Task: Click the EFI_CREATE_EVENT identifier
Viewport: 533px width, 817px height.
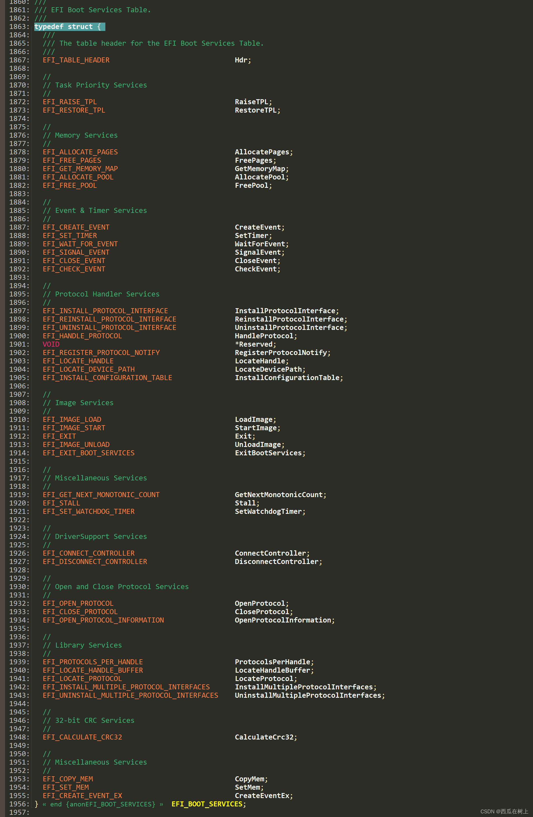Action: pos(76,227)
